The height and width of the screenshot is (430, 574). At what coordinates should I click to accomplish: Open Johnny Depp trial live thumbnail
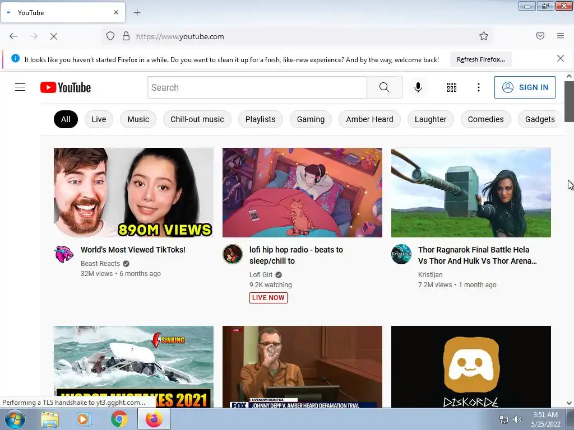coord(302,366)
